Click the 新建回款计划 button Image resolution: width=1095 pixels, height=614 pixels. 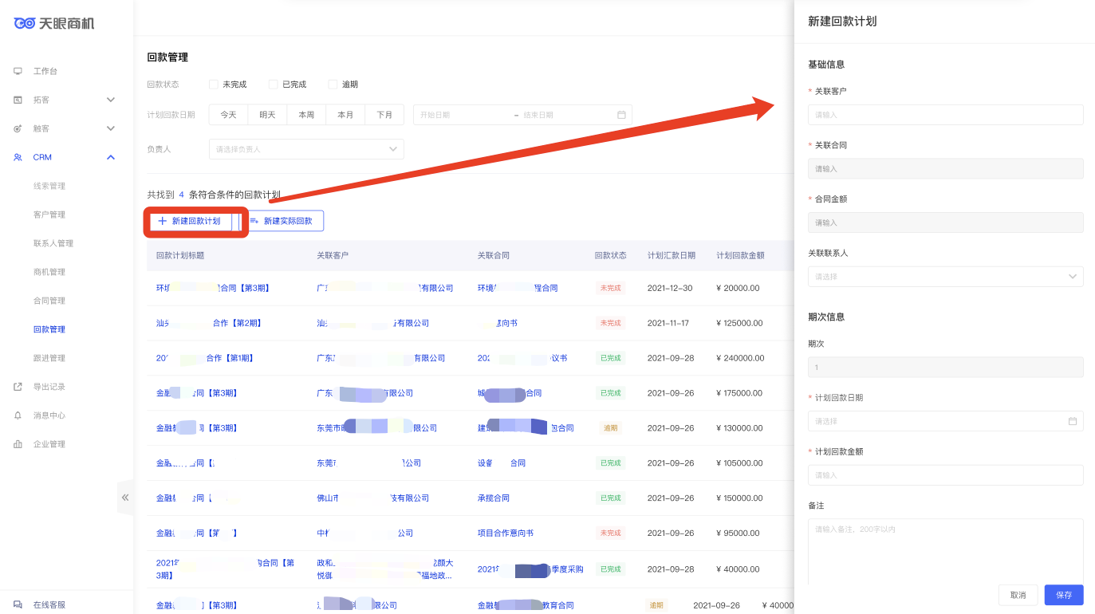(190, 221)
